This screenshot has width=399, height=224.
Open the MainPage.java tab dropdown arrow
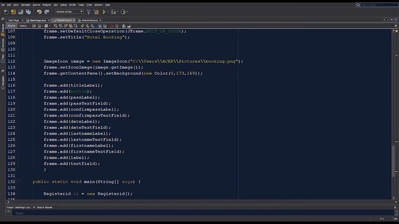pos(49,21)
